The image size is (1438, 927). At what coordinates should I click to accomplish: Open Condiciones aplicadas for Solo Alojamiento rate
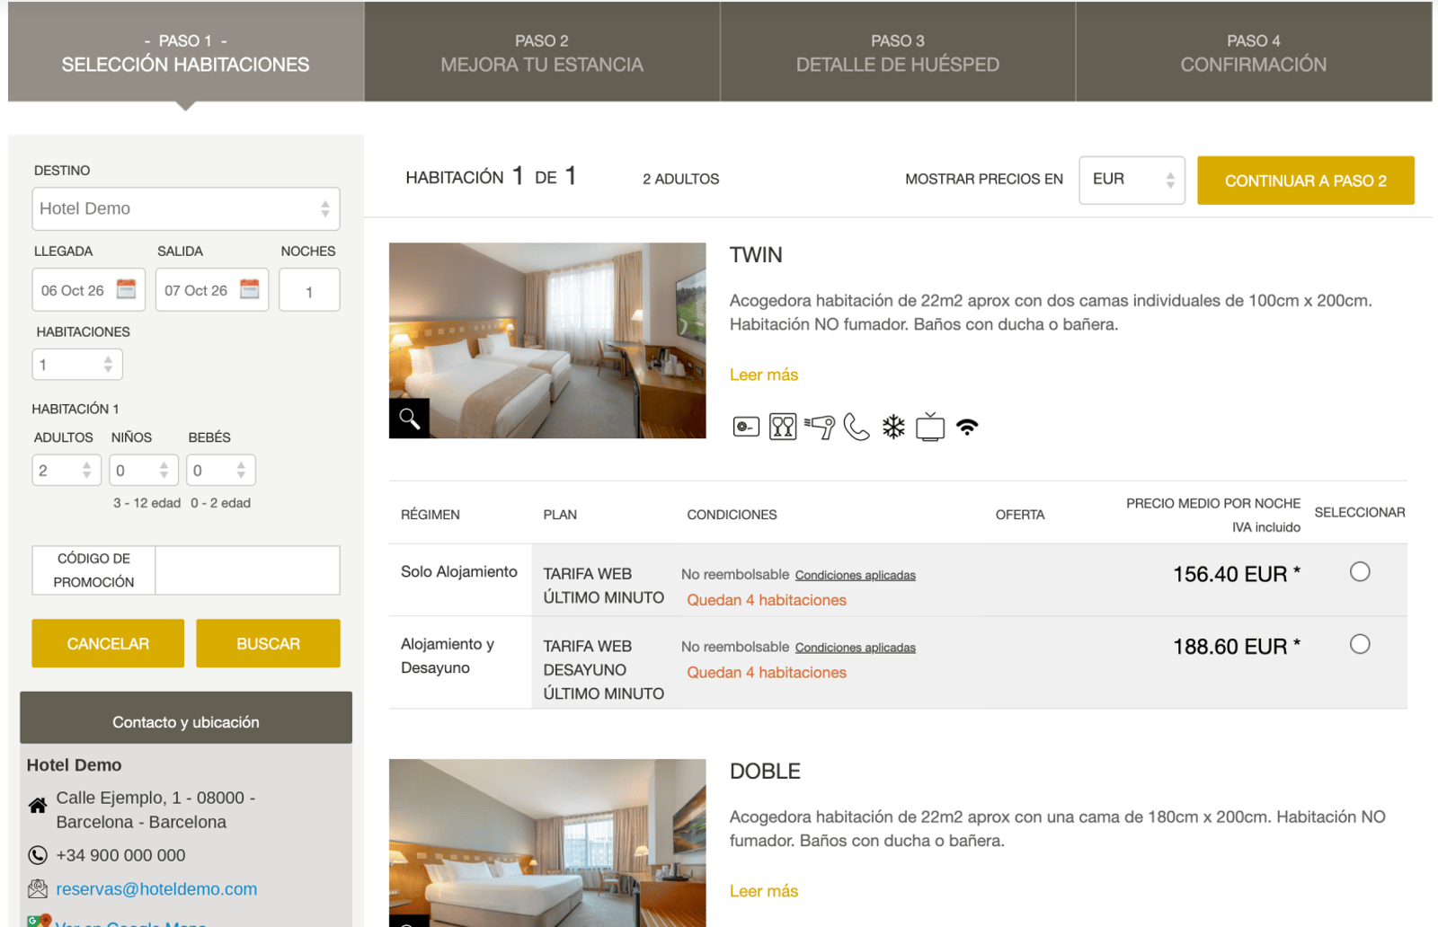pos(856,575)
